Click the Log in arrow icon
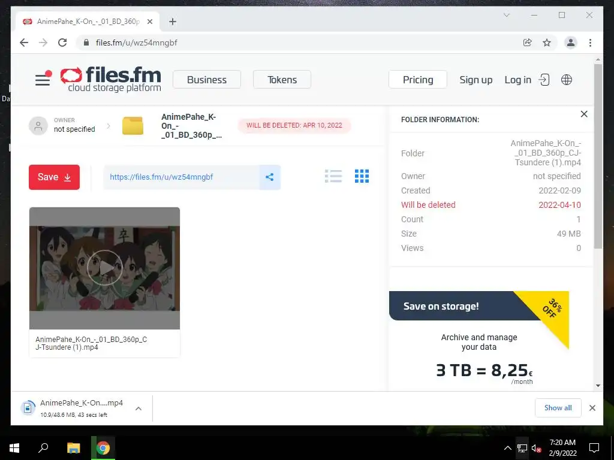 544,80
